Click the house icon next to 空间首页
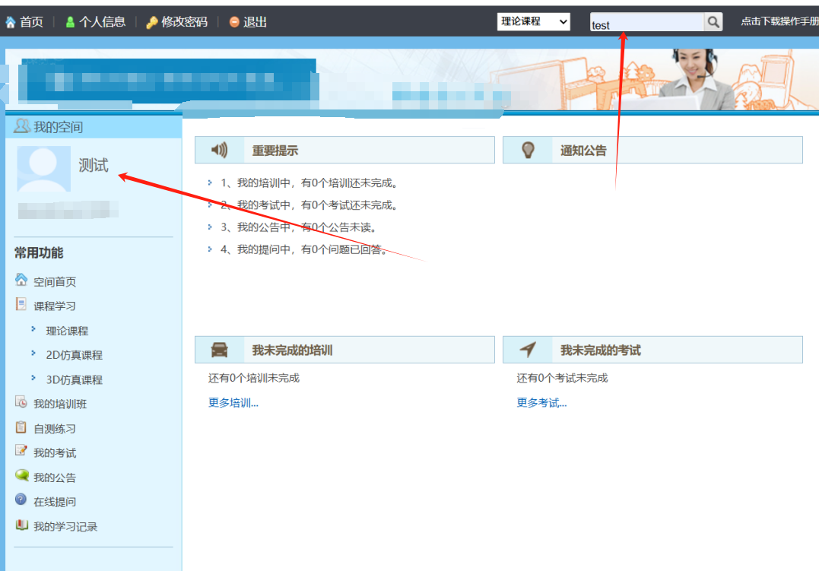The width and height of the screenshot is (819, 571). [21, 280]
